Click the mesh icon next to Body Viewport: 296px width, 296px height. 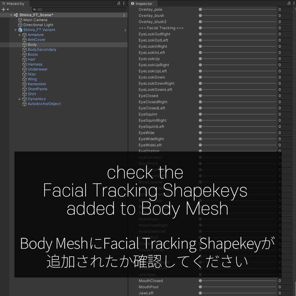click(25, 45)
